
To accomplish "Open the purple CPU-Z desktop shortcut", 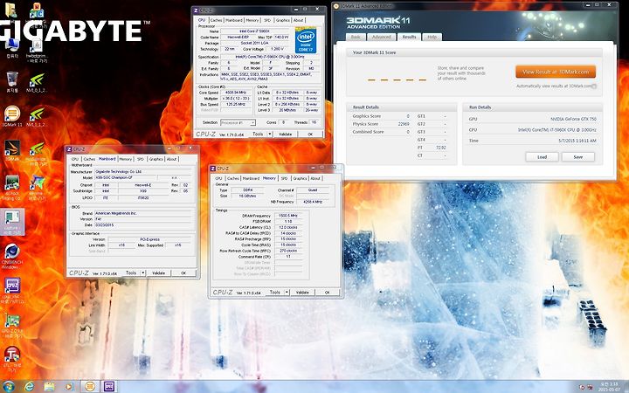I will [12, 290].
